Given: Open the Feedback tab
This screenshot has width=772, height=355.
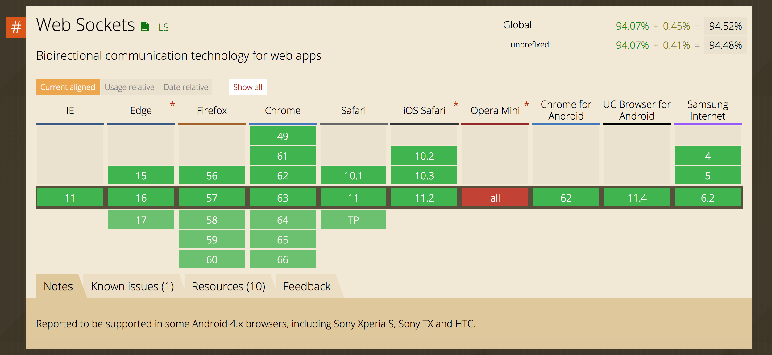Looking at the screenshot, I should point(307,286).
